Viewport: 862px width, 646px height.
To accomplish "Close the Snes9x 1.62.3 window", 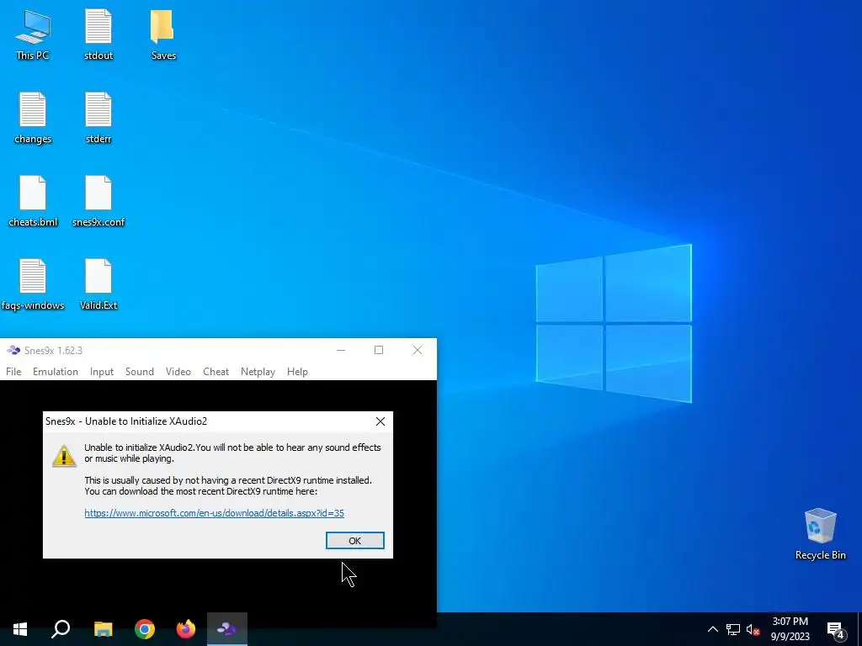I will pos(418,351).
